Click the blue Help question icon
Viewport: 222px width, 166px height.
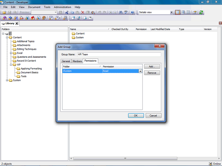(x=133, y=12)
